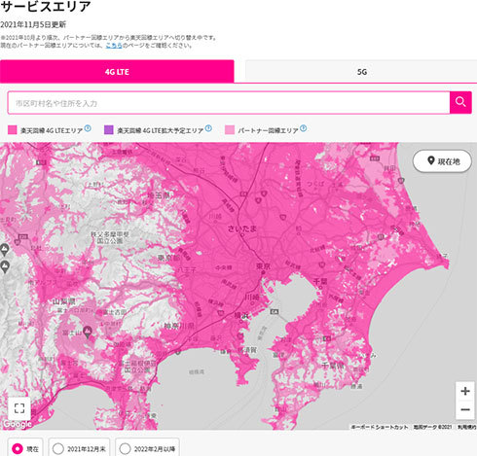Click the magenta search magnifier button
Screen dimensions: 477x456
point(460,103)
